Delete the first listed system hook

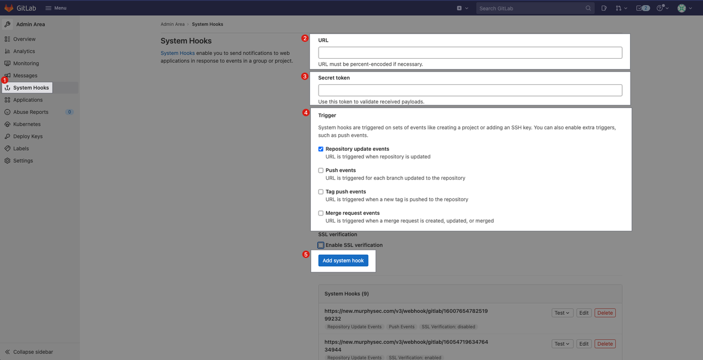pos(605,312)
